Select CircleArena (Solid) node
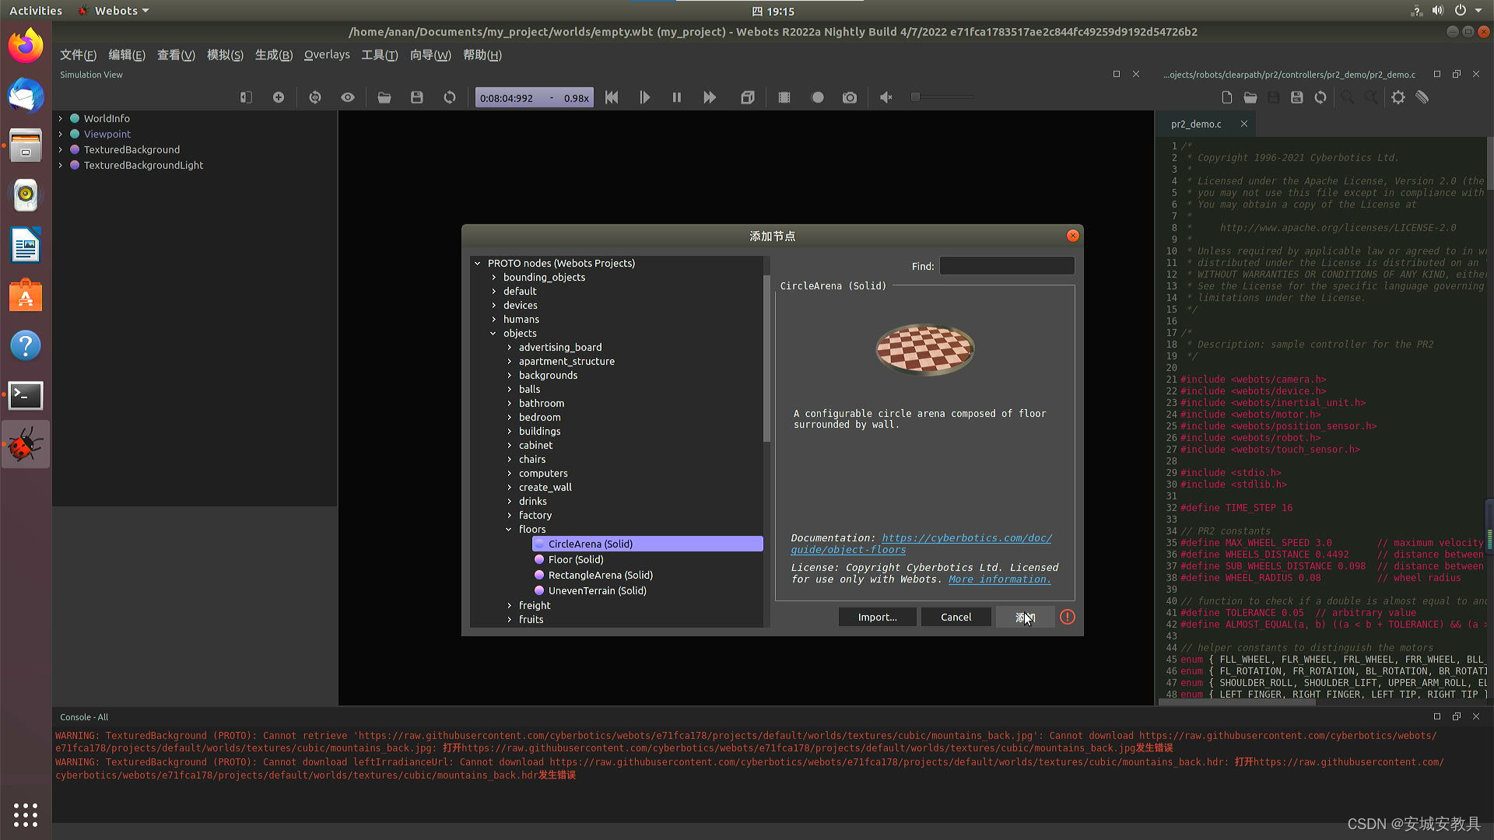1494x840 pixels. [647, 544]
